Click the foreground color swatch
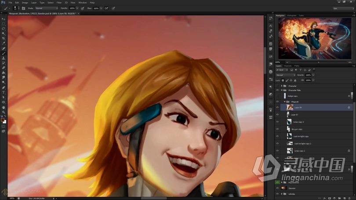The width and height of the screenshot is (356, 200). pyautogui.click(x=3, y=120)
